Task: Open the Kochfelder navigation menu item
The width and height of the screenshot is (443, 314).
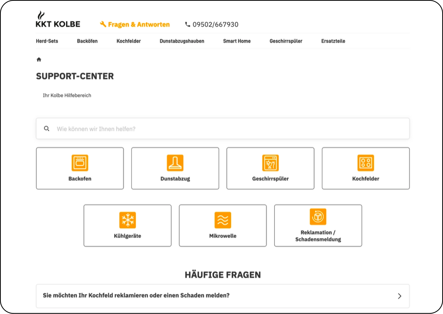Action: point(129,41)
